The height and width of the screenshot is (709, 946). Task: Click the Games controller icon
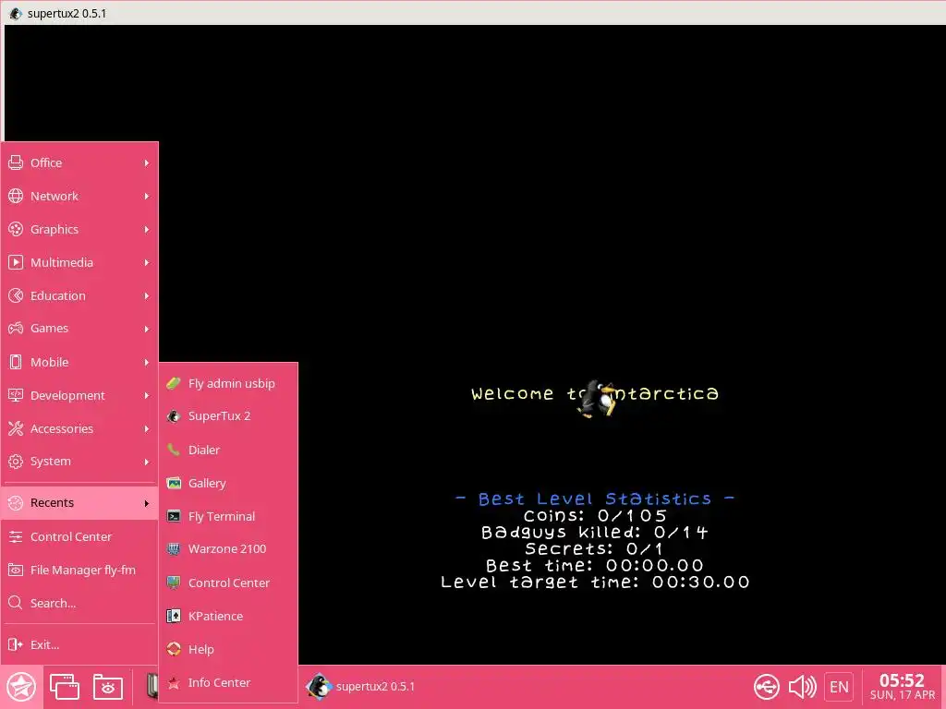point(16,329)
